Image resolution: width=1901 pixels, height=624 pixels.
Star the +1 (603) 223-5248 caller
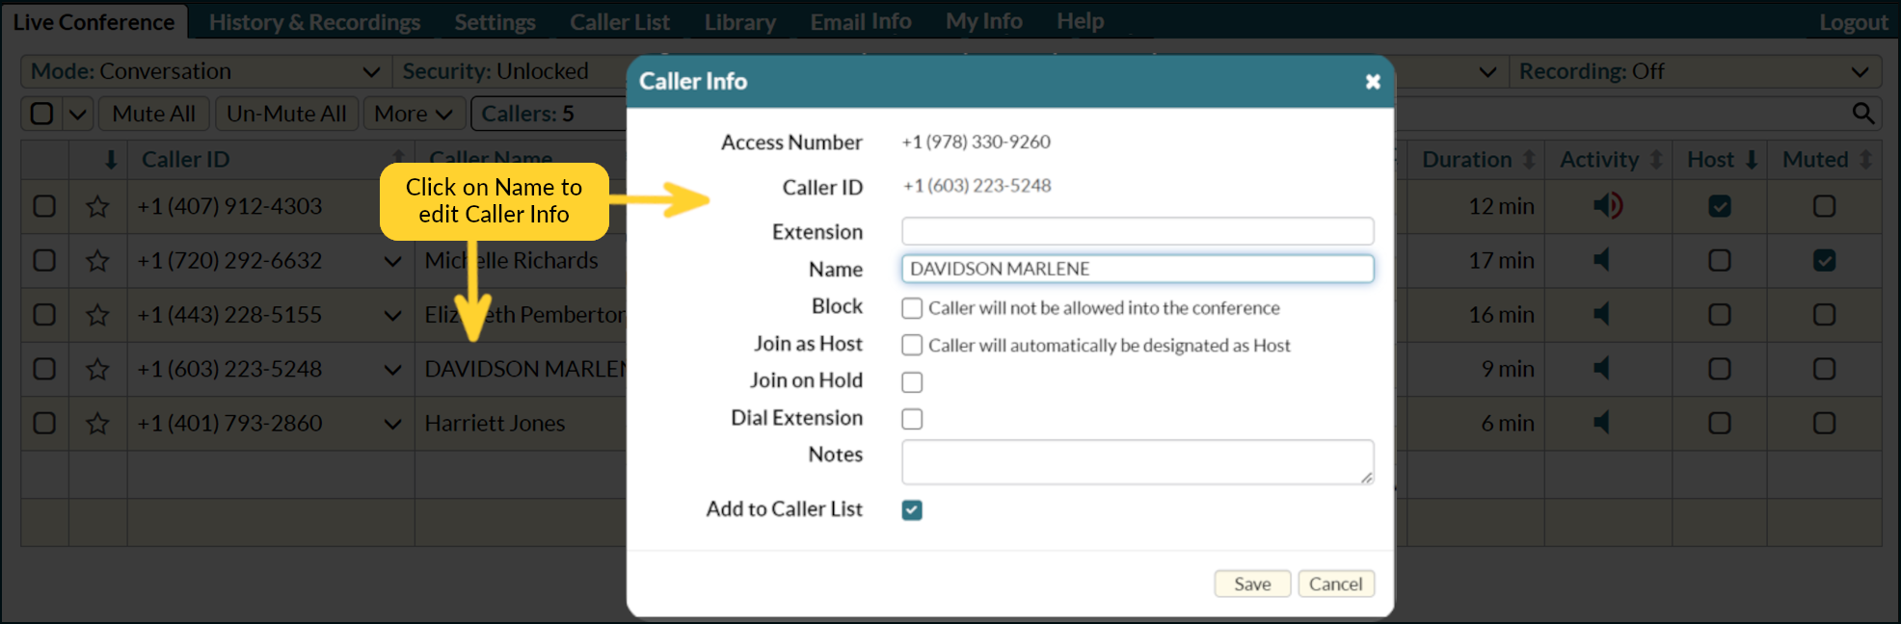click(97, 369)
